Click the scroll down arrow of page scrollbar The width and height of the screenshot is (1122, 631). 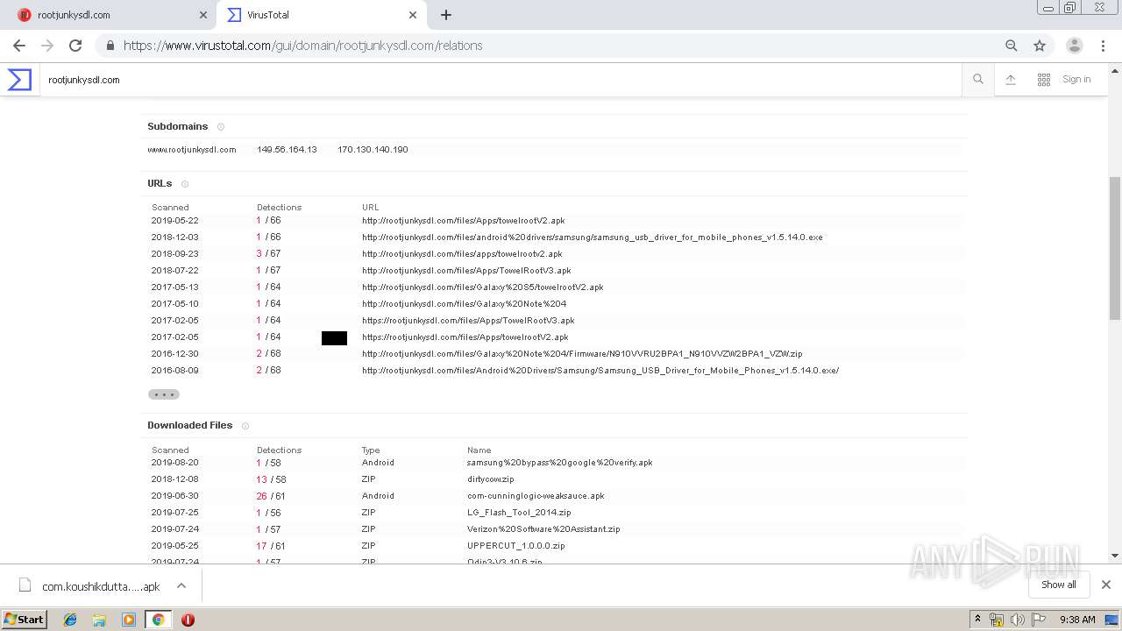pyautogui.click(x=1115, y=555)
